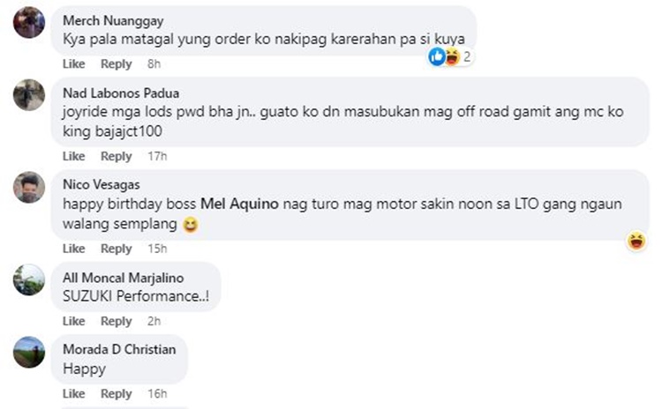
Task: Like Morada D Christian's Happy comment
Action: pyautogui.click(x=74, y=393)
